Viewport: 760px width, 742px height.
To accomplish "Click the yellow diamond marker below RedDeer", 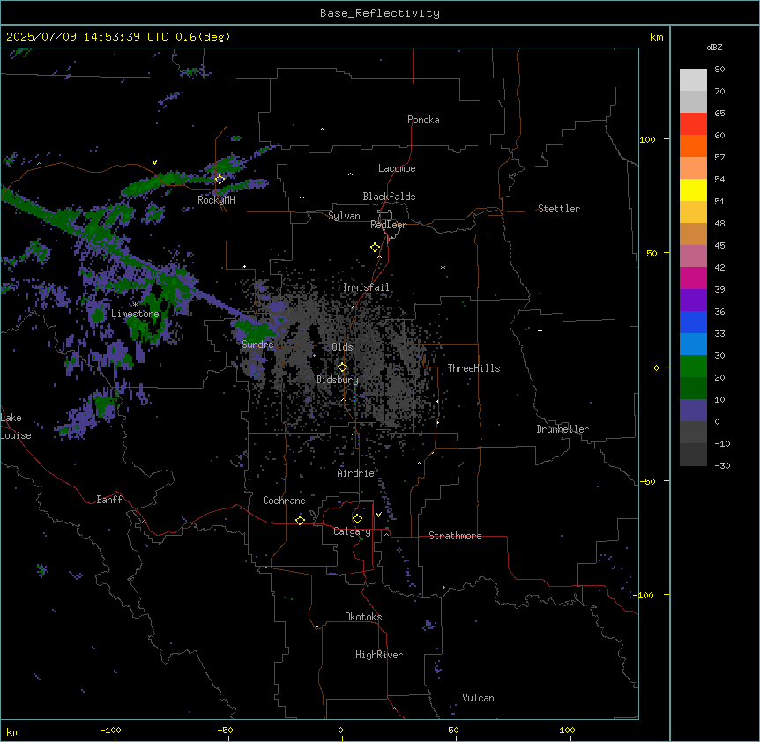I will [x=375, y=248].
